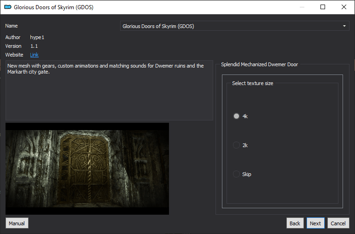Click version value '1.1'
Screen dimensions: 355x234
click(x=34, y=46)
